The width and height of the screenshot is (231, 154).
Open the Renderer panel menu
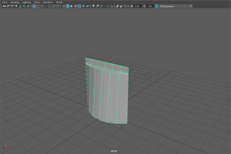(48, 2)
